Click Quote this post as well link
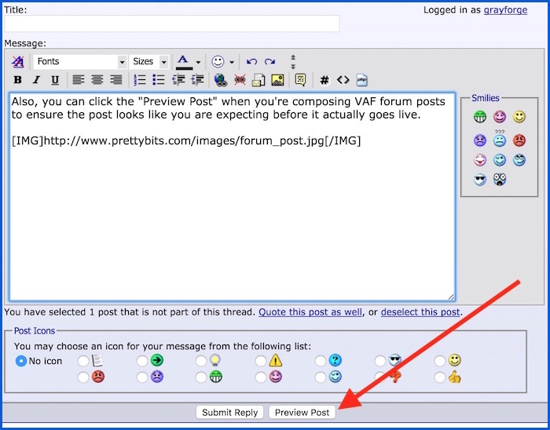The width and height of the screenshot is (550, 430). tap(310, 312)
